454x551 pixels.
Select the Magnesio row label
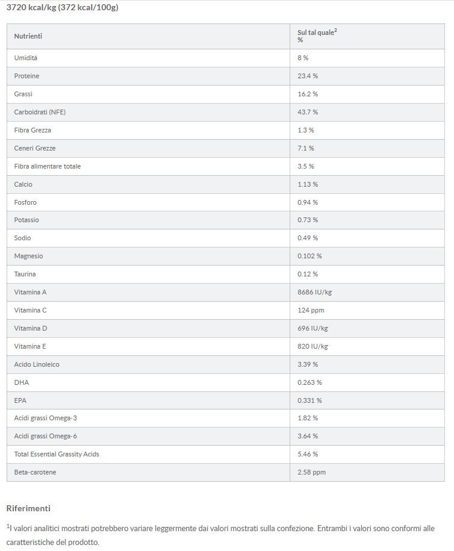(29, 256)
